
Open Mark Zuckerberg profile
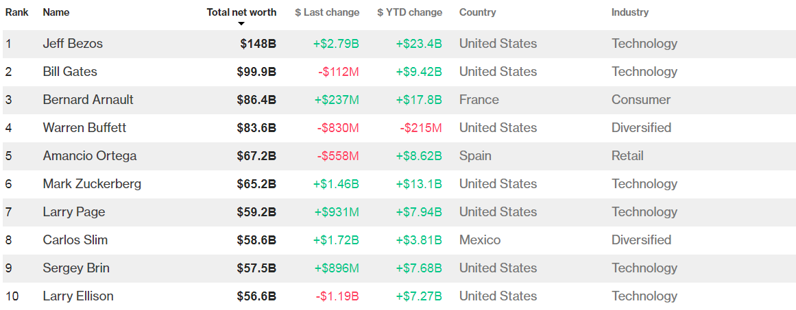point(92,184)
